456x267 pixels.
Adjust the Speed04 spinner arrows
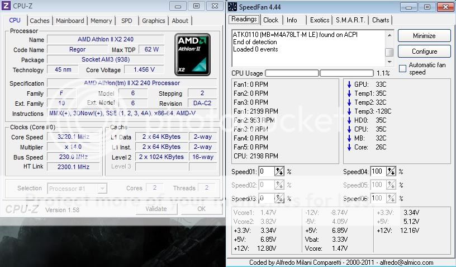pyautogui.click(x=391, y=171)
